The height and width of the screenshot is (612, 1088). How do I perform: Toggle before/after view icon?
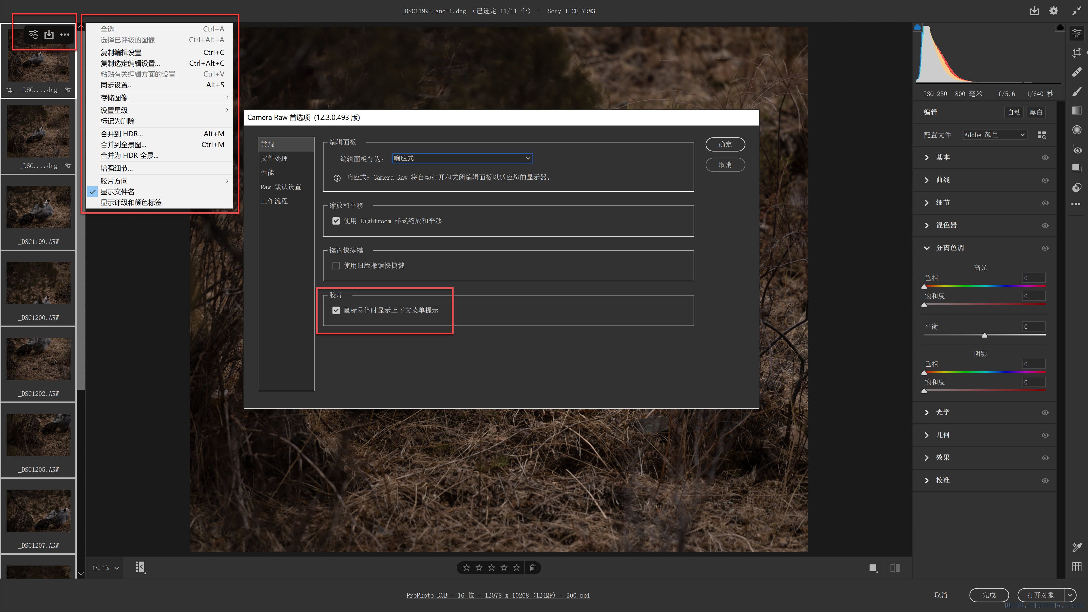click(894, 568)
